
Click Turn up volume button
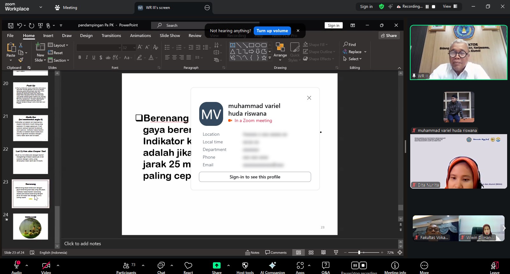[272, 31]
